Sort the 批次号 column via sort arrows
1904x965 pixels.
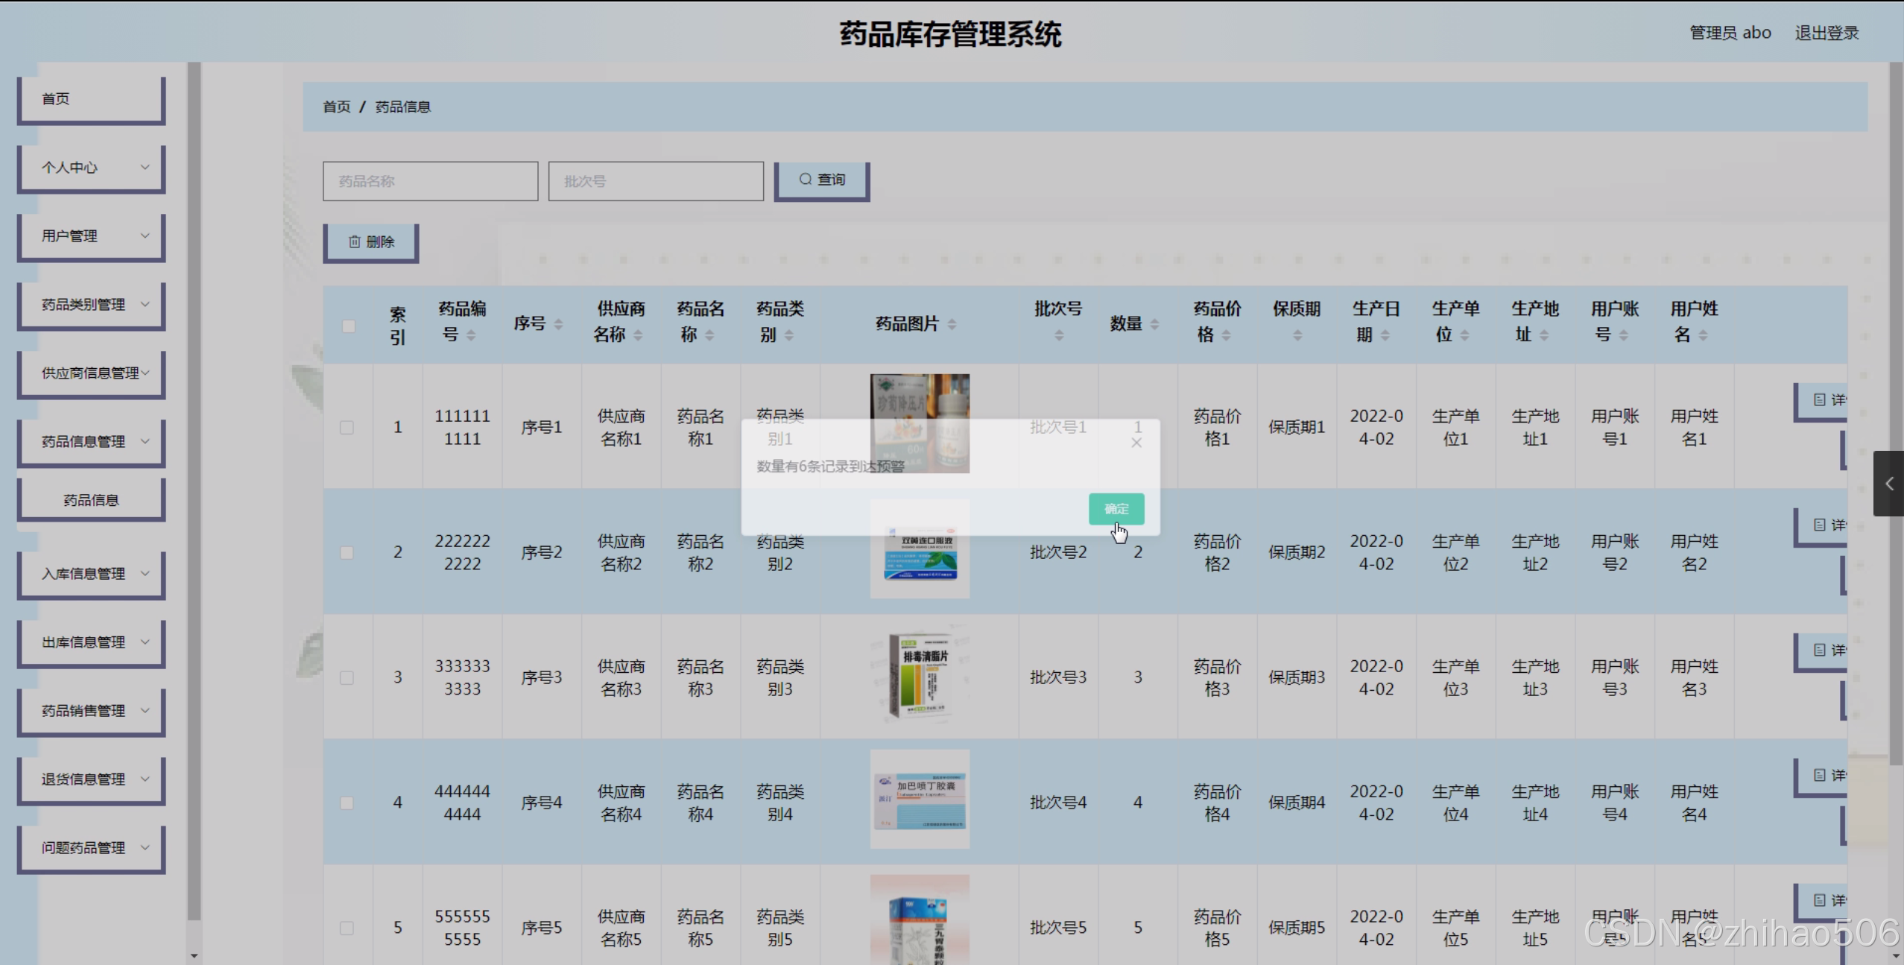(1057, 335)
